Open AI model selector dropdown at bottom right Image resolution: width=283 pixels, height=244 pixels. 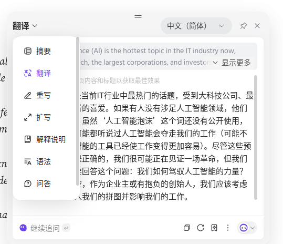pyautogui.click(x=247, y=228)
